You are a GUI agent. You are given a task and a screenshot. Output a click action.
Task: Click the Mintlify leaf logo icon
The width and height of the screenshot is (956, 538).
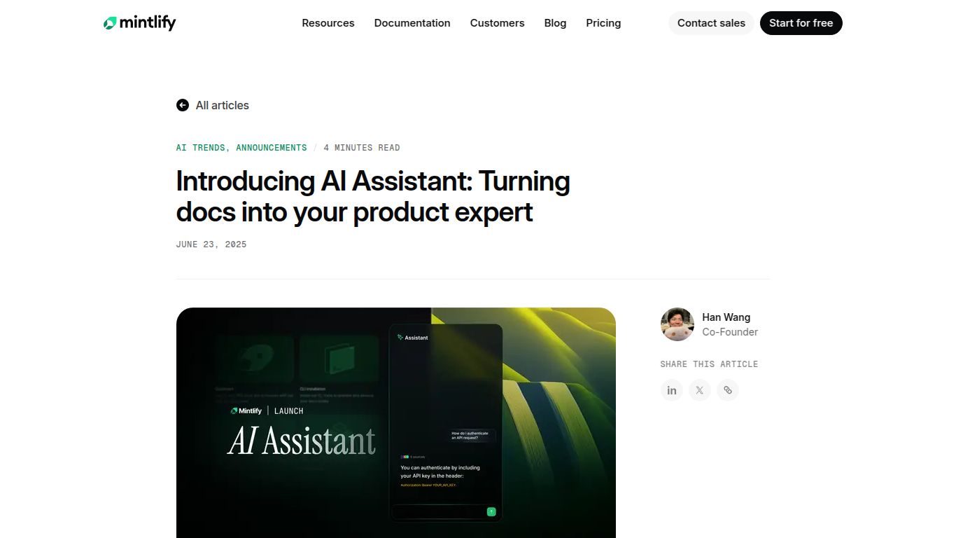pyautogui.click(x=111, y=22)
